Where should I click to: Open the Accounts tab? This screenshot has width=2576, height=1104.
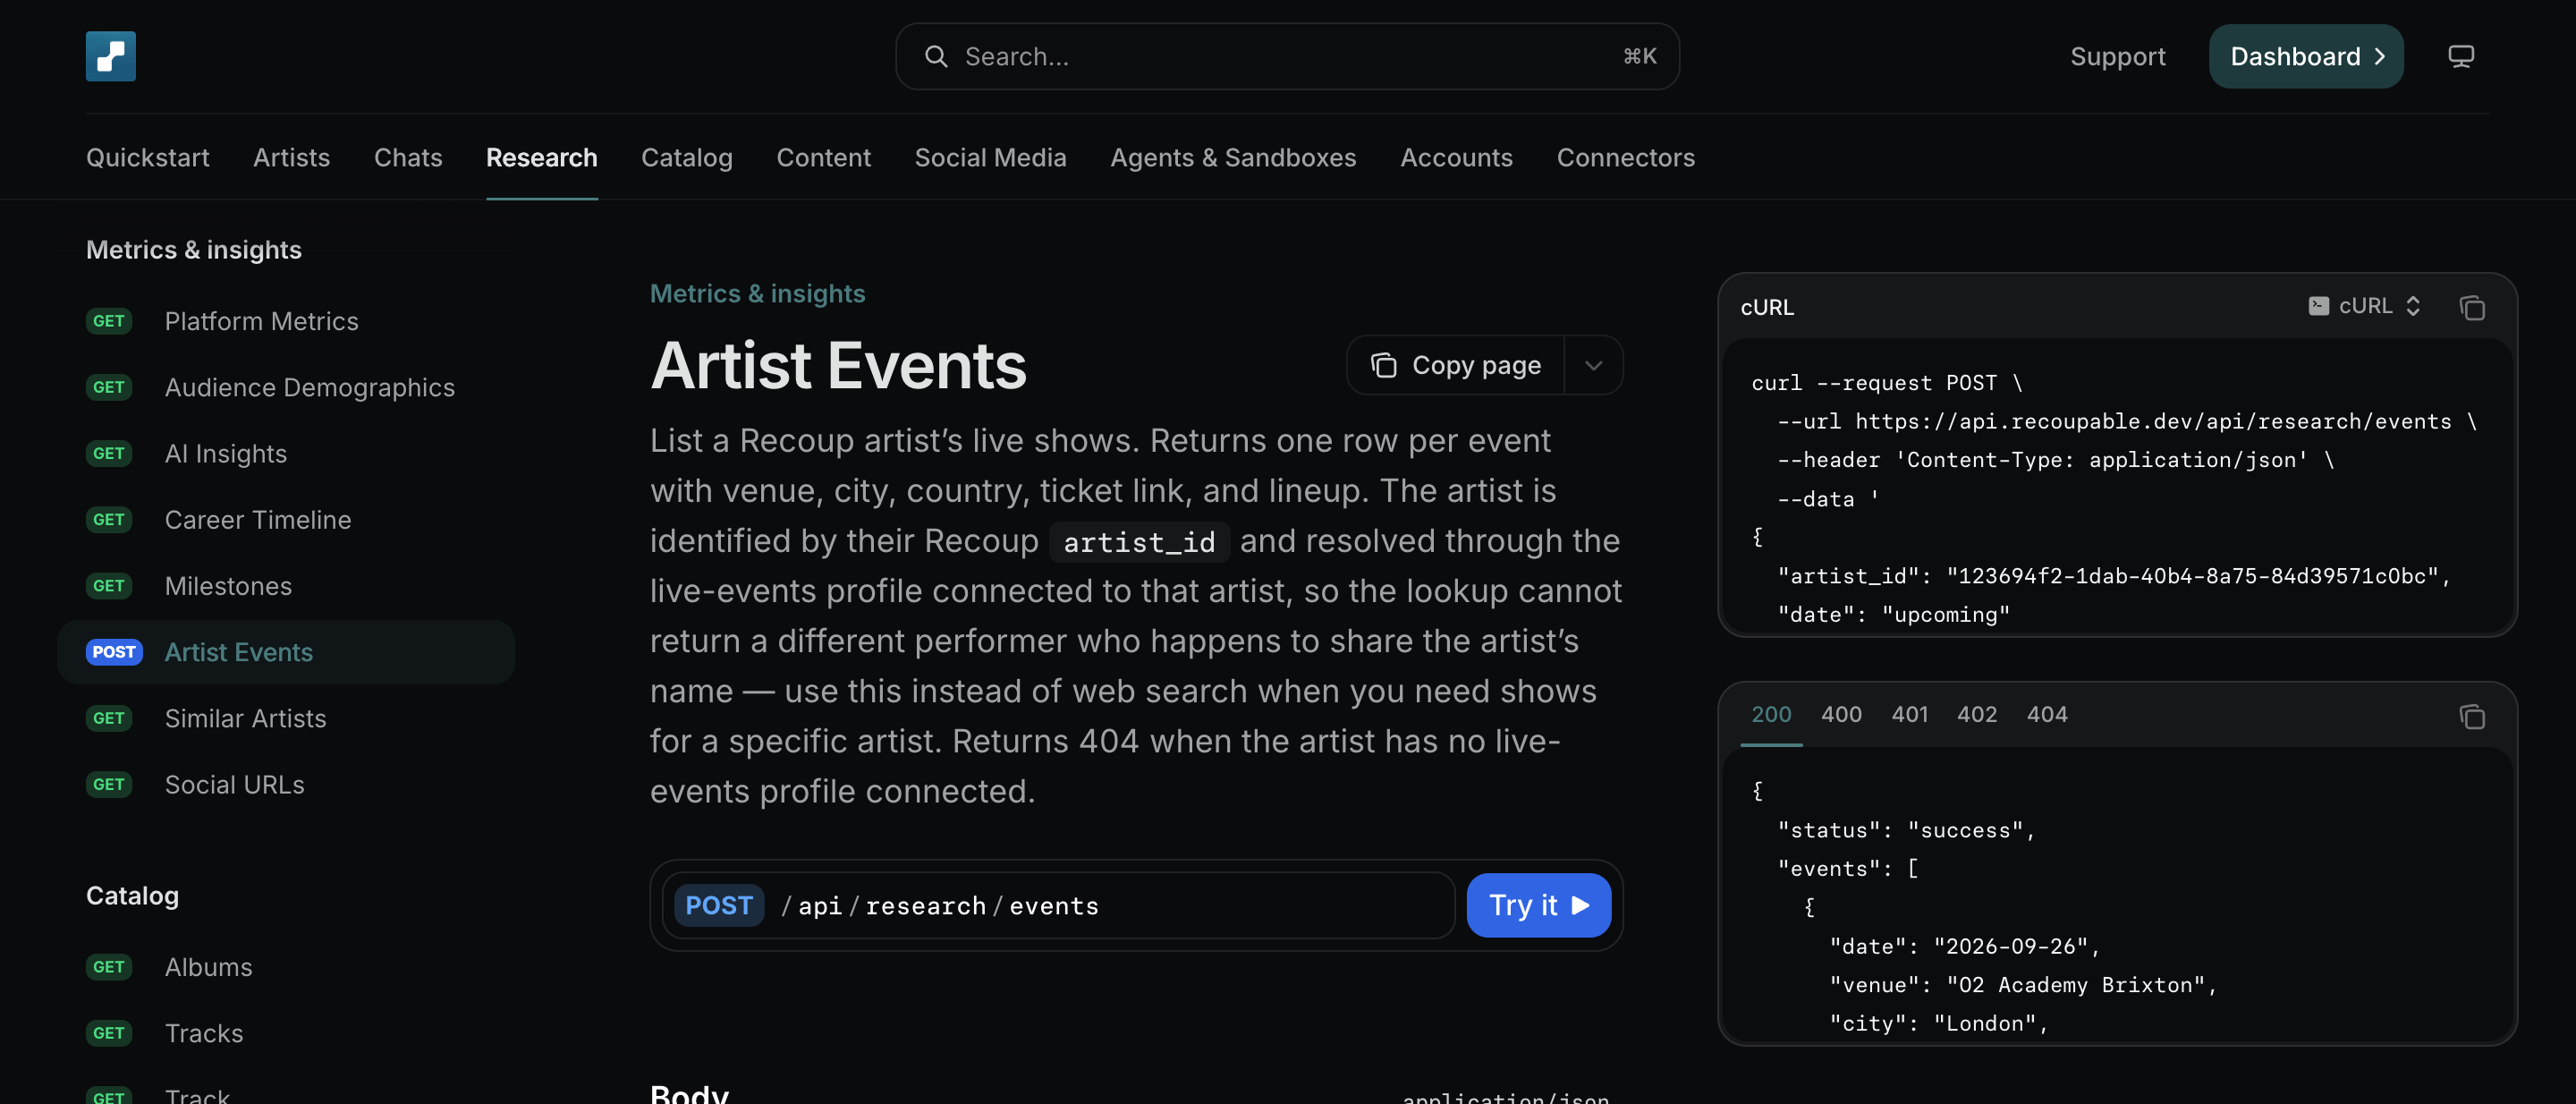tap(1456, 157)
